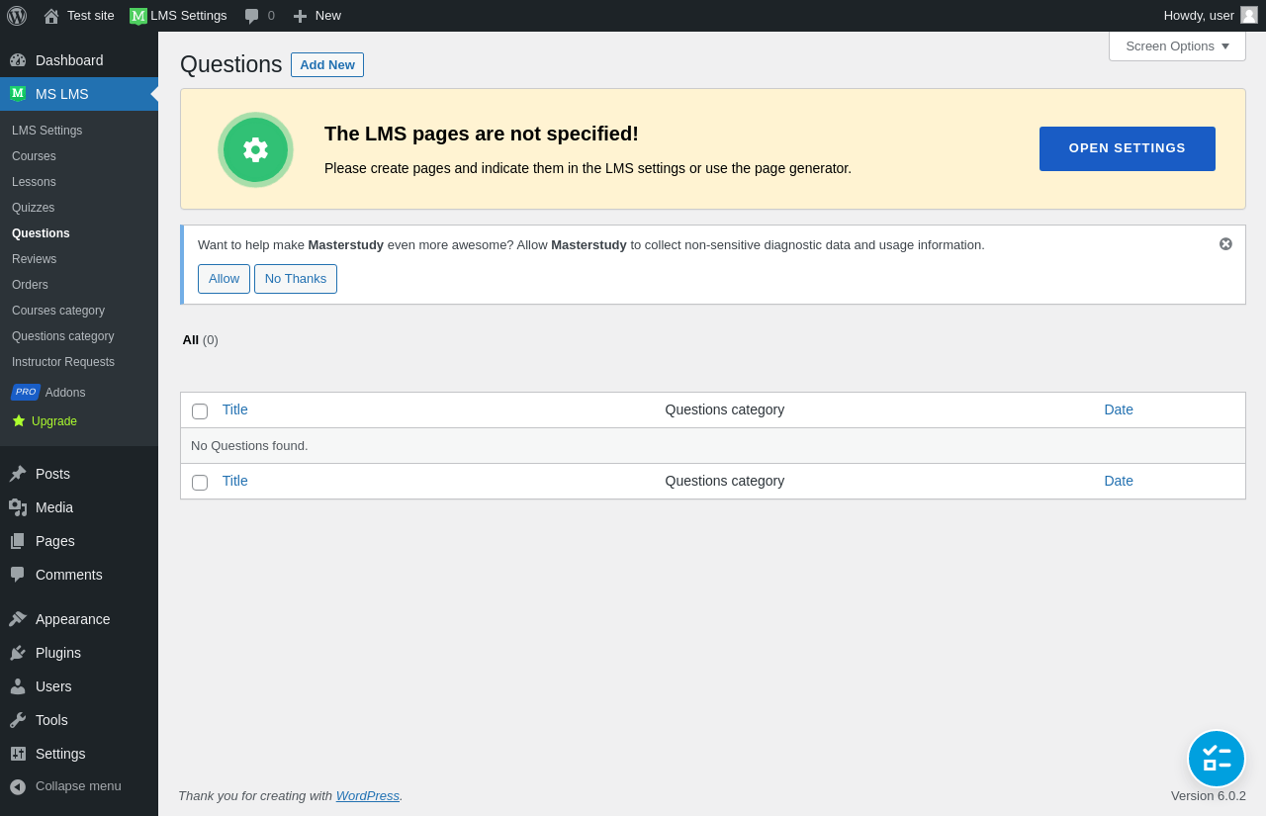The image size is (1266, 816).
Task: Click the green gear settings icon
Action: tap(255, 149)
